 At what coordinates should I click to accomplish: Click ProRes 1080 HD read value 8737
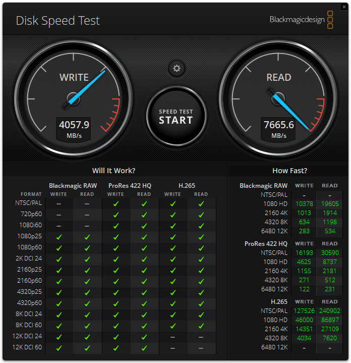pos(330,262)
